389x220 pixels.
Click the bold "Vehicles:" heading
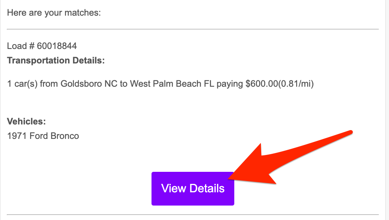pos(27,121)
